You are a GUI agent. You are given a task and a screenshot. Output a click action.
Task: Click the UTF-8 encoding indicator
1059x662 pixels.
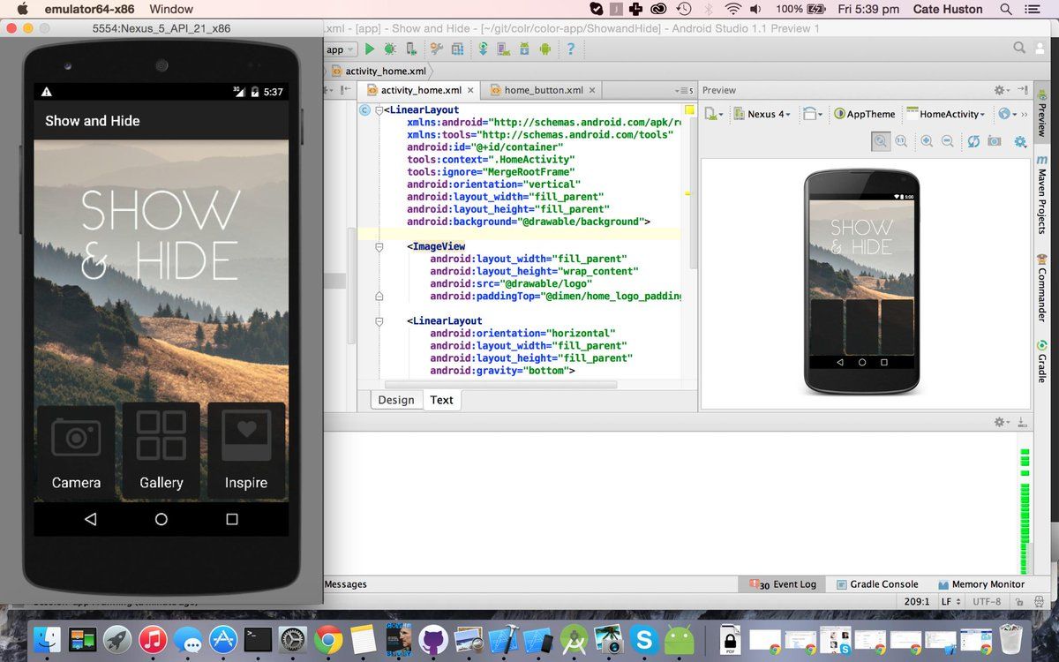tap(987, 601)
